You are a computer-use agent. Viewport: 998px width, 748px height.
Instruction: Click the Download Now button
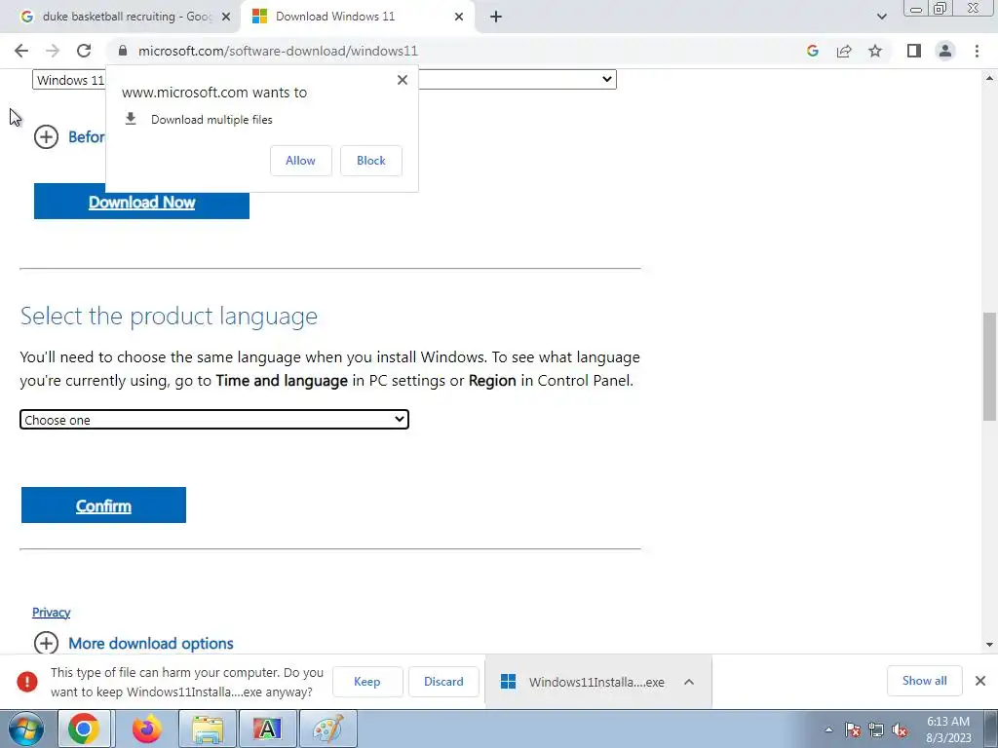tap(141, 202)
